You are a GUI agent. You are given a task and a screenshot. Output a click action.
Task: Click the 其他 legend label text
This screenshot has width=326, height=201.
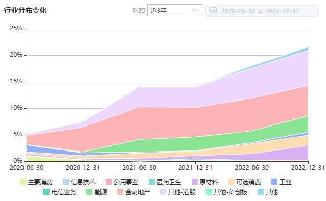point(271,192)
